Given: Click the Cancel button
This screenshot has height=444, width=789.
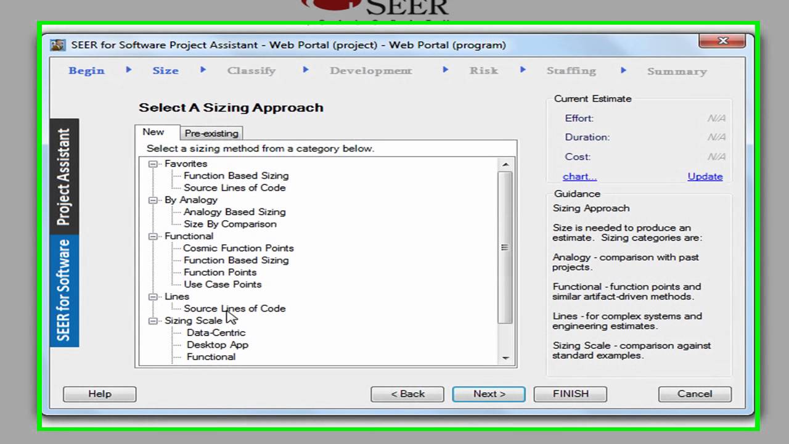Looking at the screenshot, I should pyautogui.click(x=695, y=394).
